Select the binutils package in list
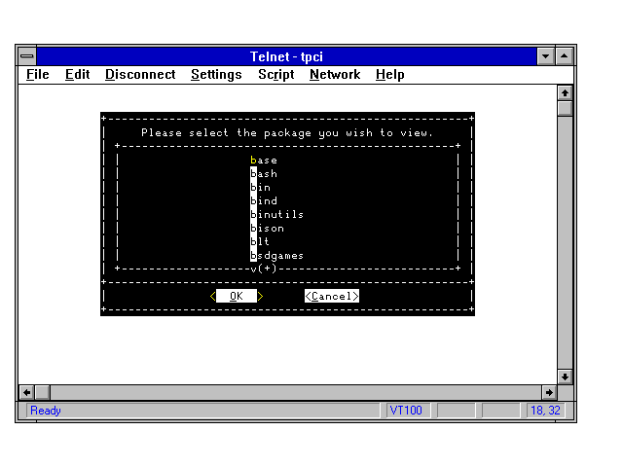 click(277, 215)
